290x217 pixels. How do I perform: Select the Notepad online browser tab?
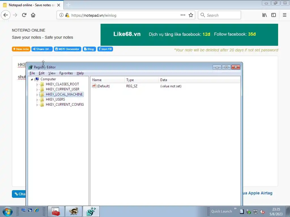32,5
